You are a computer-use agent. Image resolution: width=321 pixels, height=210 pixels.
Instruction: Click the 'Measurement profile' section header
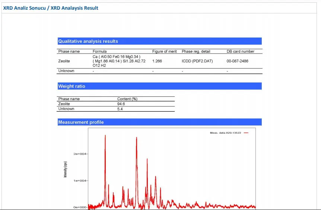click(159, 122)
